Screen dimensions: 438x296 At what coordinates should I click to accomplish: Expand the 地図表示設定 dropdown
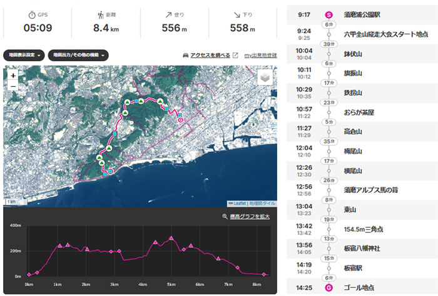click(x=24, y=55)
